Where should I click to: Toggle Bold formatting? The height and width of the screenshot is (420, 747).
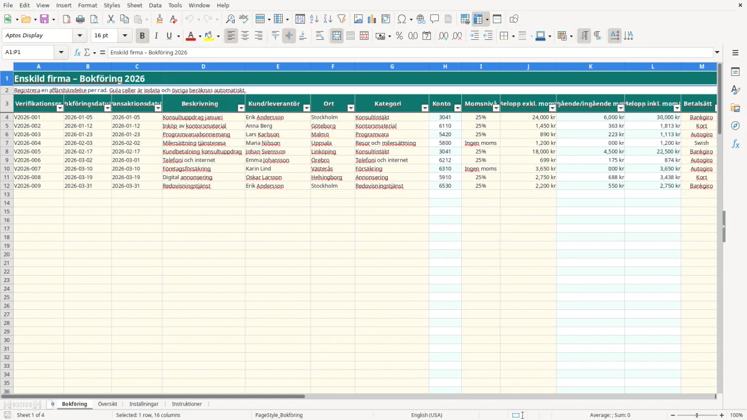pos(143,36)
